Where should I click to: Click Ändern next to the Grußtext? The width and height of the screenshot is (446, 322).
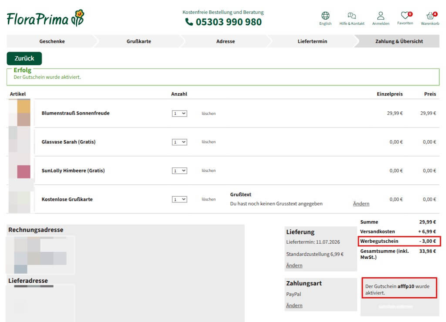coord(361,204)
